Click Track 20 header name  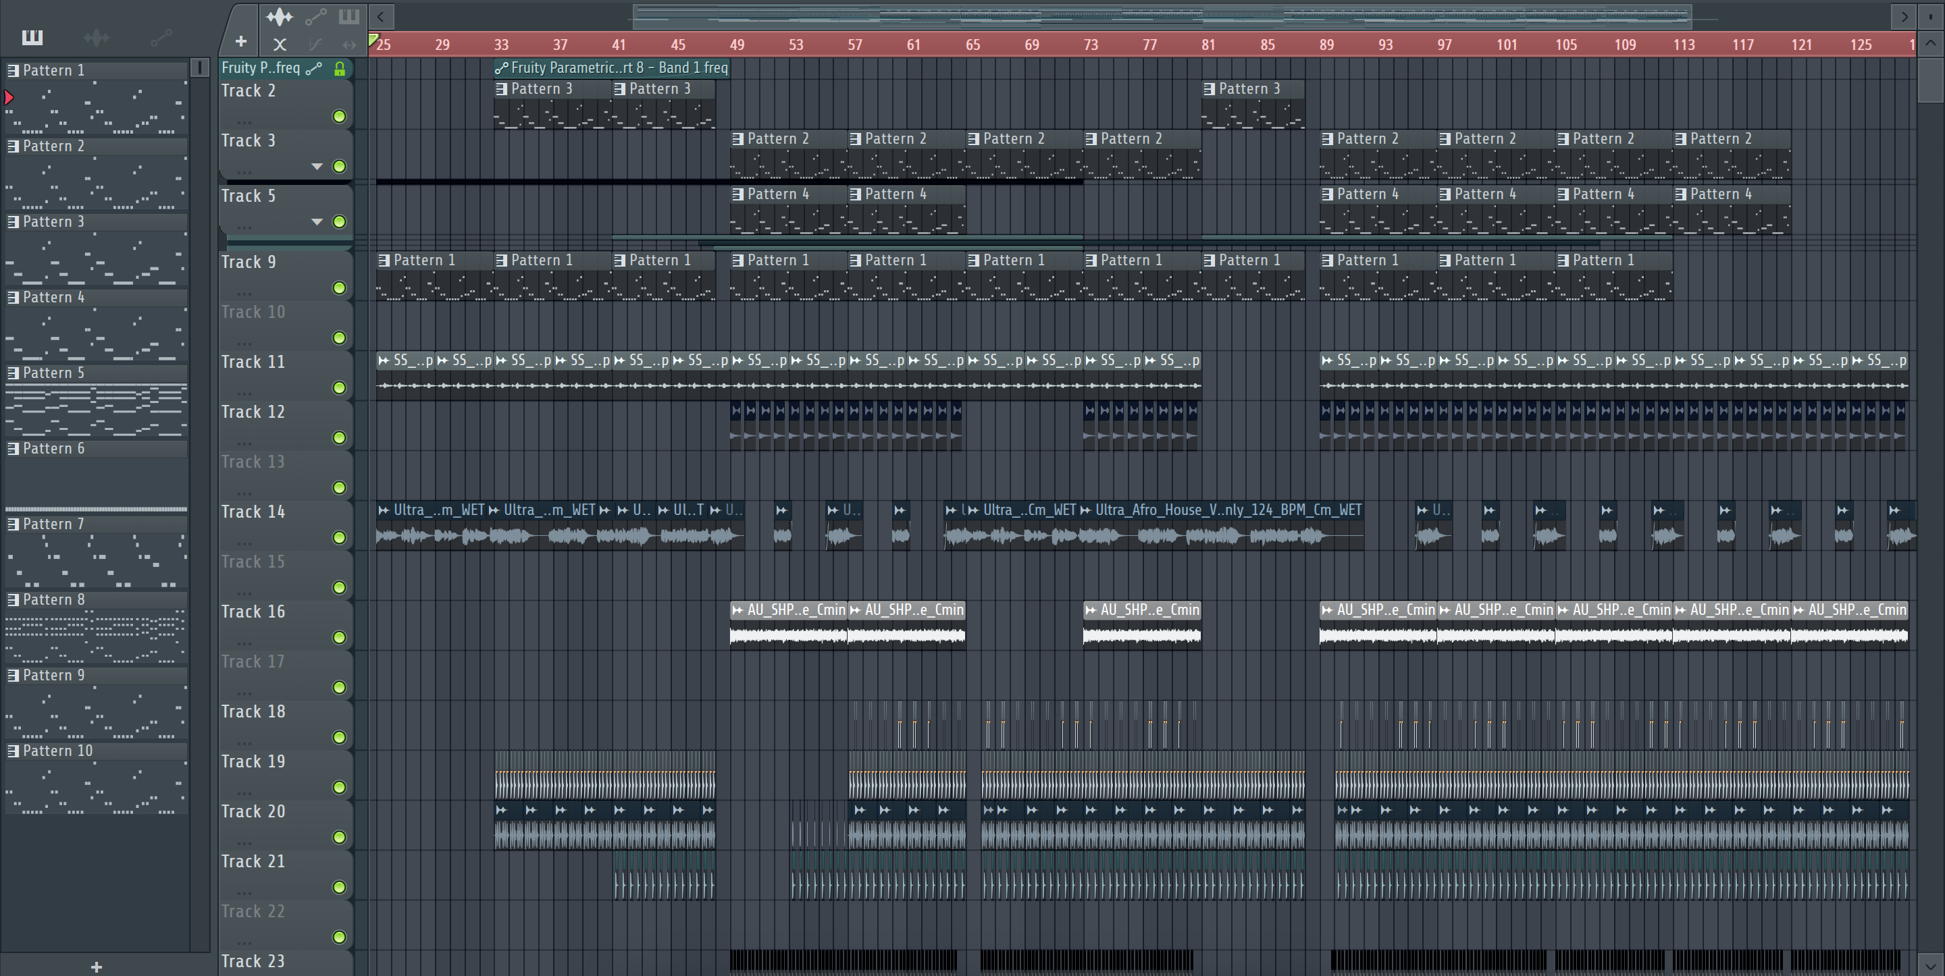(253, 811)
